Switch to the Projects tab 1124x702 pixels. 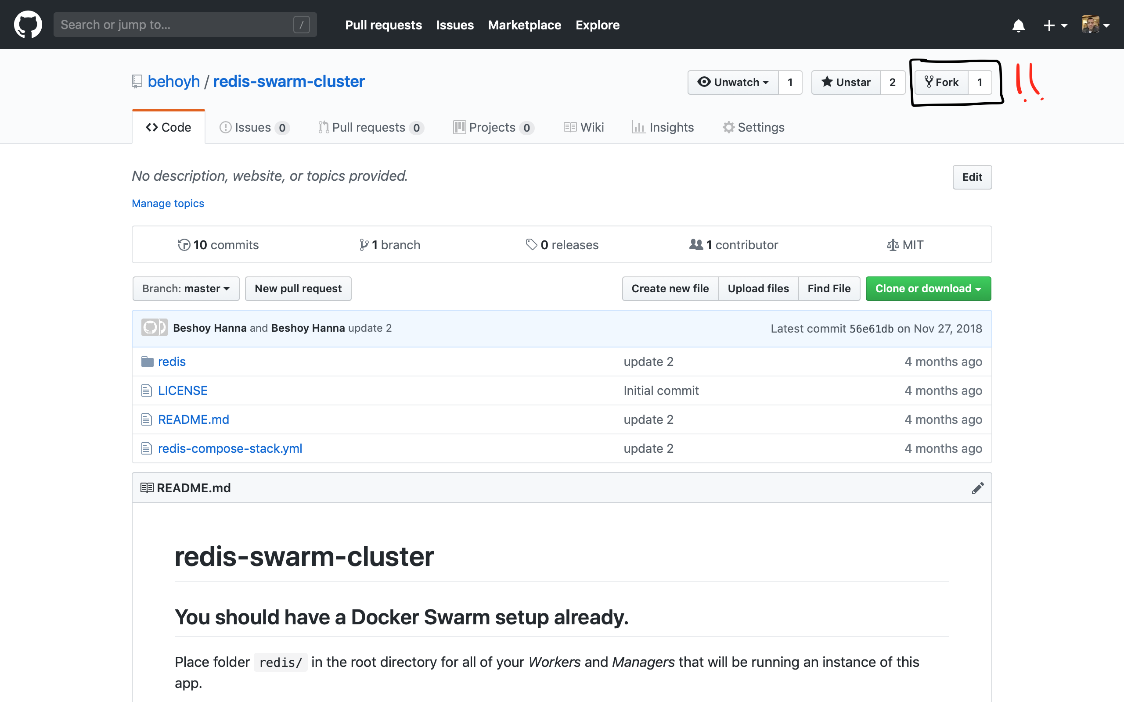click(x=493, y=127)
